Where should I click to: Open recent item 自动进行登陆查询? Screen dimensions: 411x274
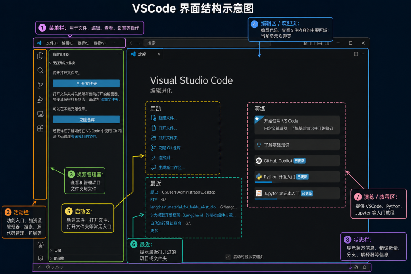tap(166, 223)
